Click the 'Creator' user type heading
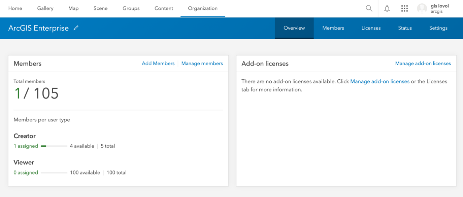463x197 pixels. pos(25,136)
